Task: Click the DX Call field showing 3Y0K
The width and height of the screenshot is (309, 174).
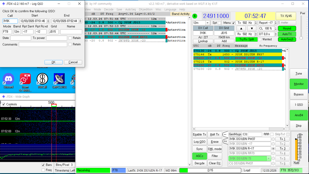Action: tap(203, 33)
